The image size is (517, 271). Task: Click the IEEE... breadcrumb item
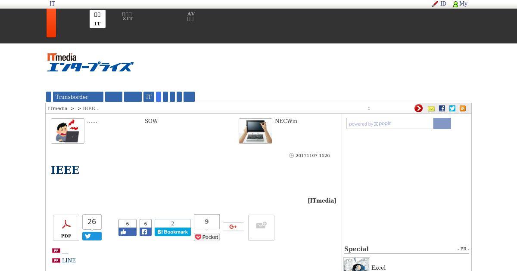(91, 108)
